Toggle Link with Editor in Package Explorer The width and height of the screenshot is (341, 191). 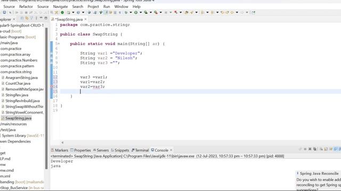[x=27, y=18]
